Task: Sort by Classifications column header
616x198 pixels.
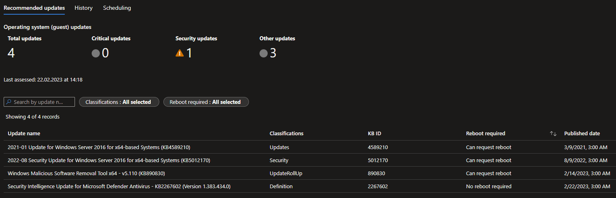Action: pyautogui.click(x=286, y=134)
